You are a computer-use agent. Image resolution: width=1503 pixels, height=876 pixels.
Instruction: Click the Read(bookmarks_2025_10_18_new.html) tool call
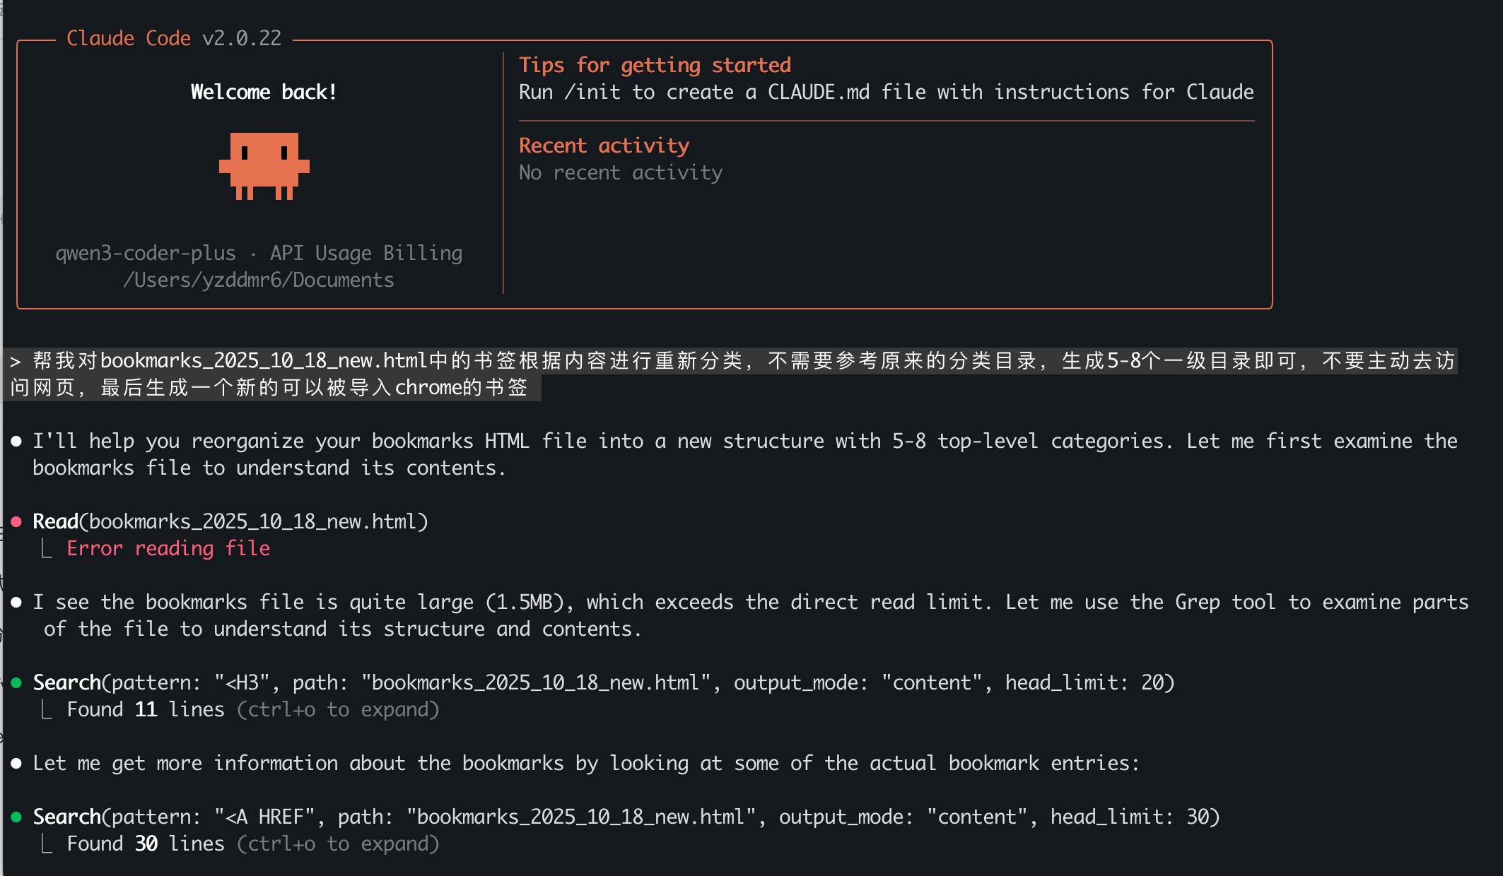coord(230,522)
